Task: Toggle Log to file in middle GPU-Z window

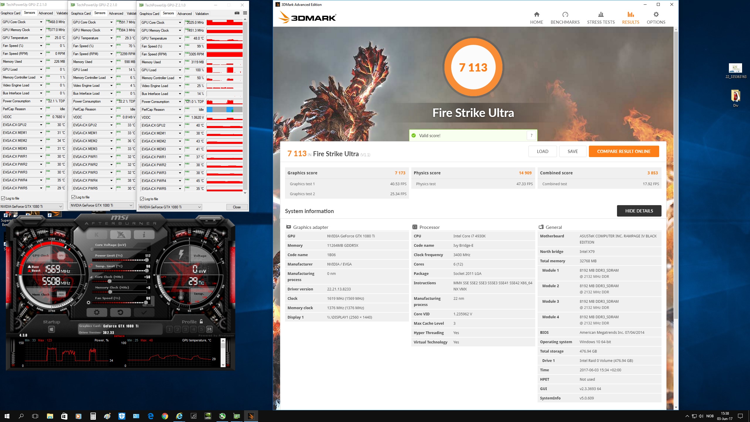Action: point(74,197)
